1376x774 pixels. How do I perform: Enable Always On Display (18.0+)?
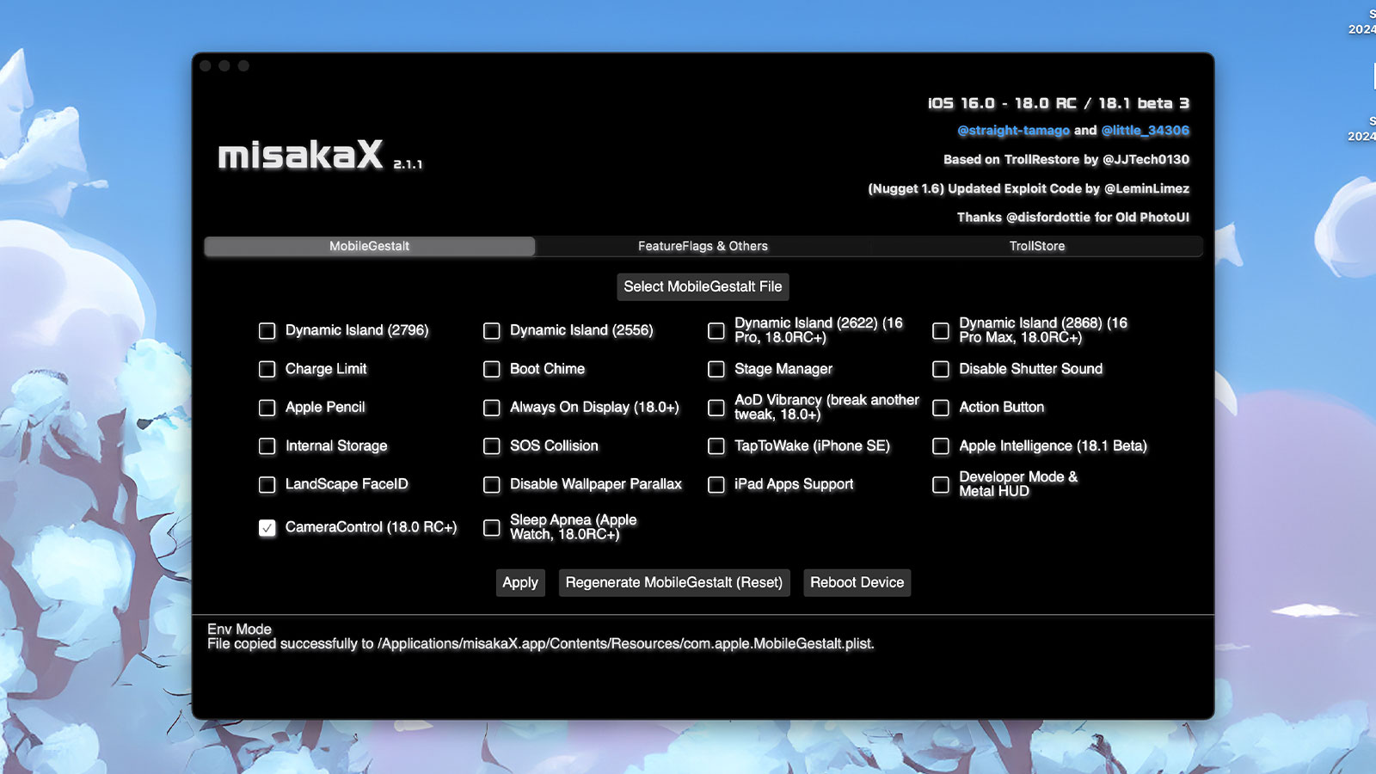pos(492,408)
